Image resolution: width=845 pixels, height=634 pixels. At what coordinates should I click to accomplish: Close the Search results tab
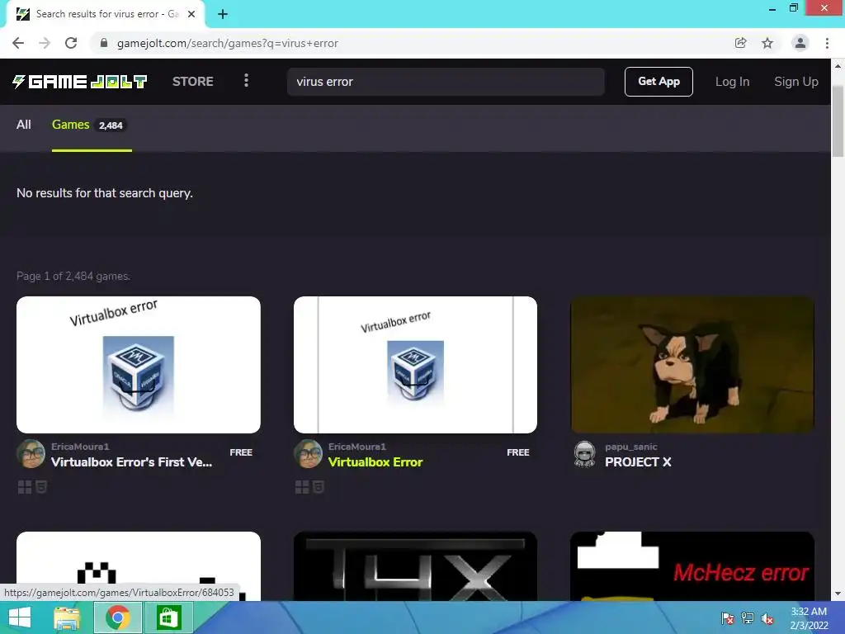[191, 14]
